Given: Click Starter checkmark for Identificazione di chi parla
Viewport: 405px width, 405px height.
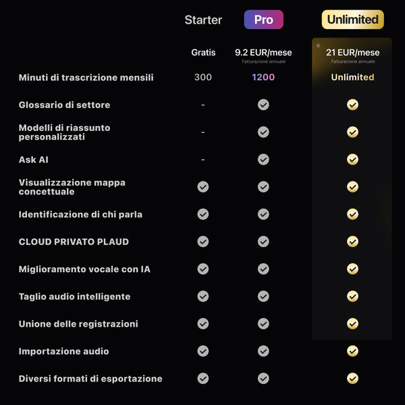Looking at the screenshot, I should 203,214.
